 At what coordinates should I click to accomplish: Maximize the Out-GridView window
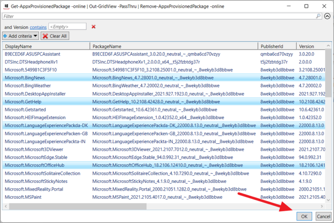[x=306, y=6]
